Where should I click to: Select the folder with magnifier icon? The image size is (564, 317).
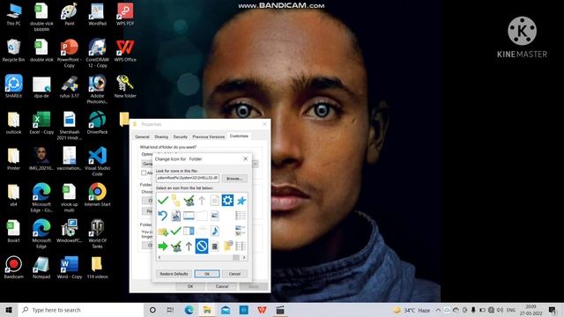pyautogui.click(x=228, y=246)
